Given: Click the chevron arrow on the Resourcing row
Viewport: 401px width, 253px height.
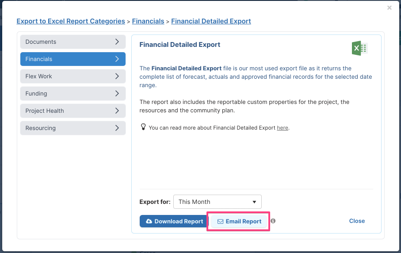Looking at the screenshot, I should coord(117,128).
